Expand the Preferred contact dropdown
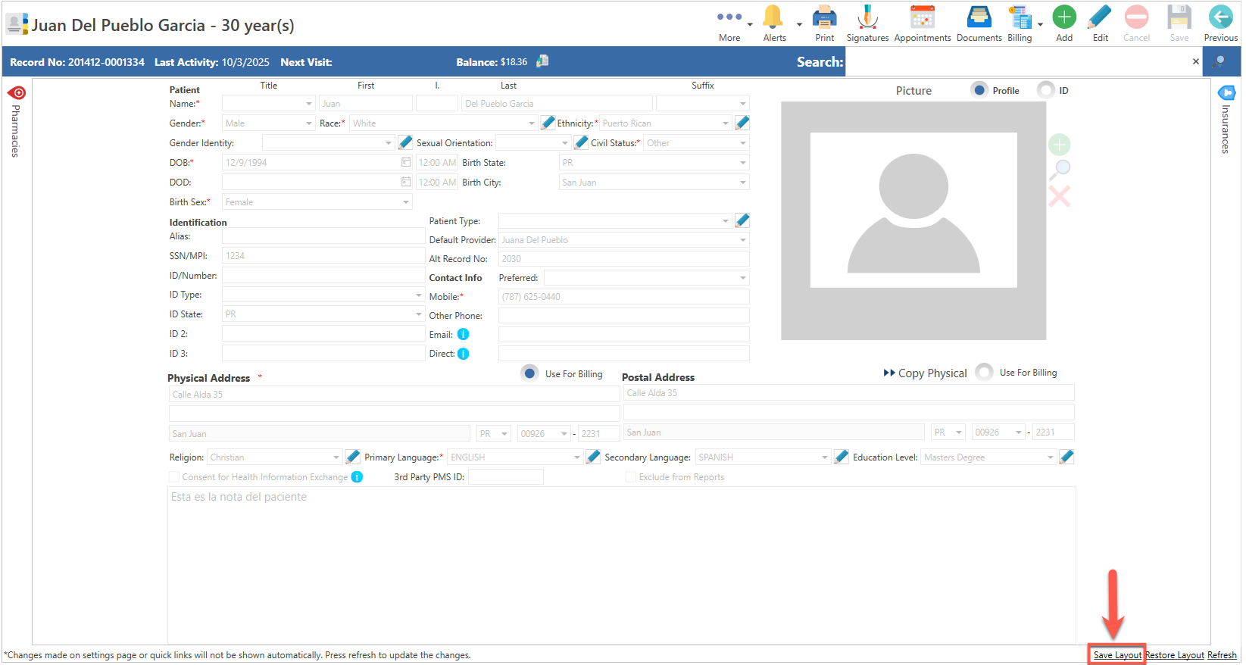 coord(742,278)
